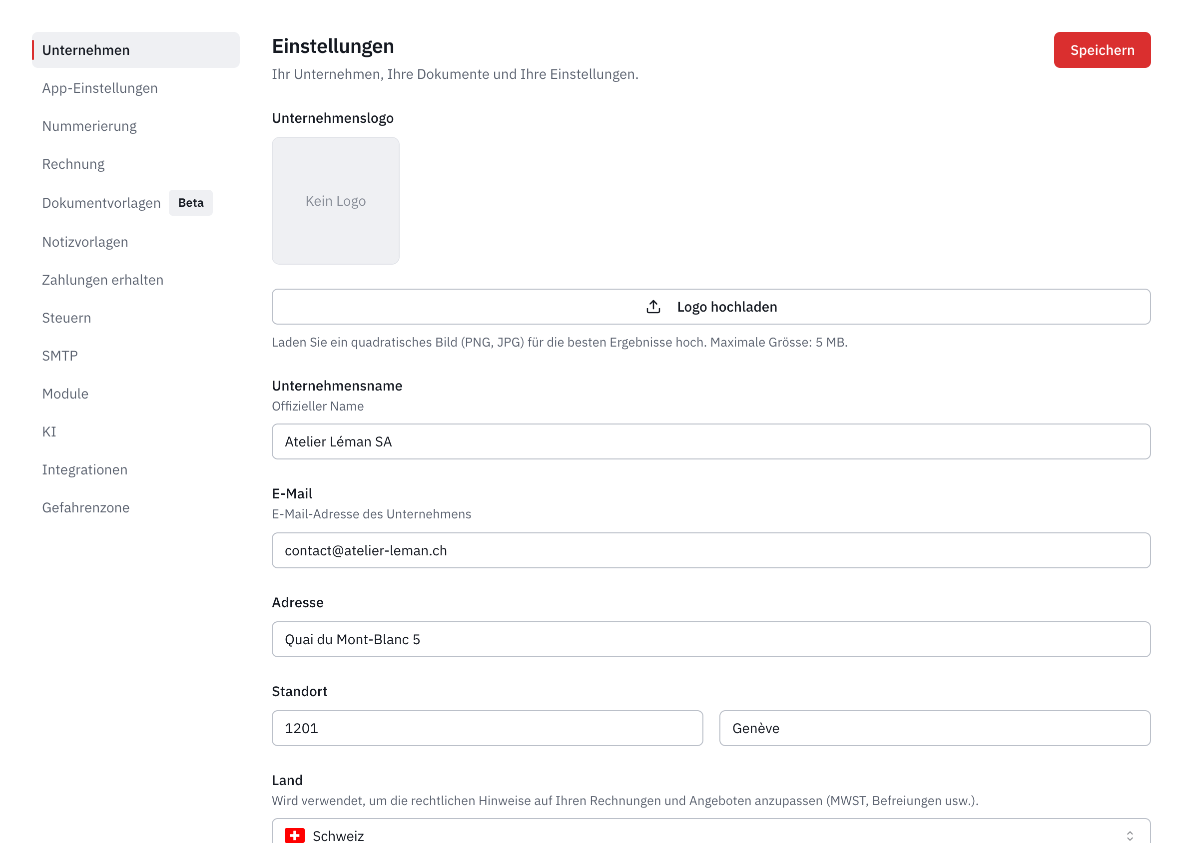Open the Land dropdown chevron
The image size is (1183, 843).
point(1130,835)
